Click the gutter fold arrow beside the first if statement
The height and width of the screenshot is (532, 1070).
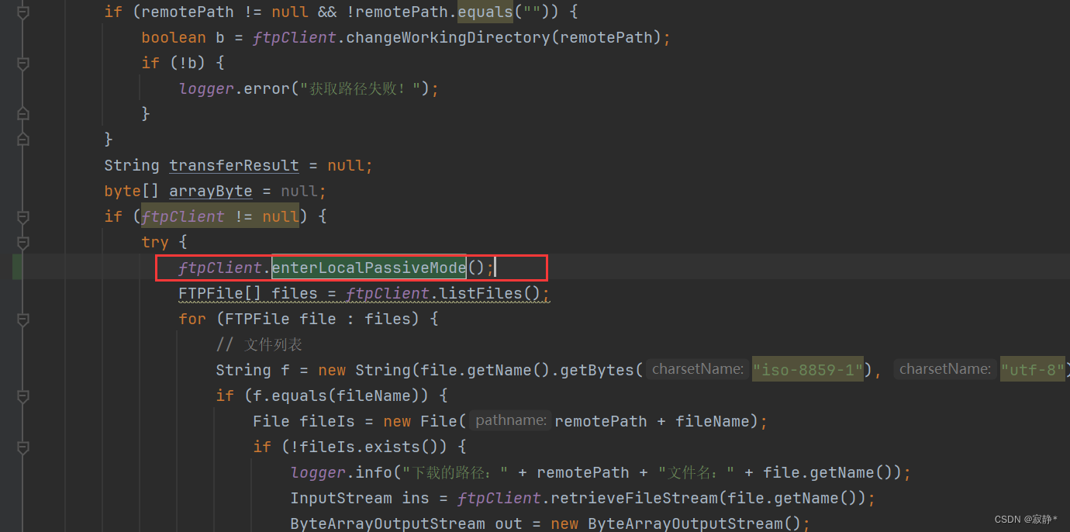pyautogui.click(x=23, y=12)
